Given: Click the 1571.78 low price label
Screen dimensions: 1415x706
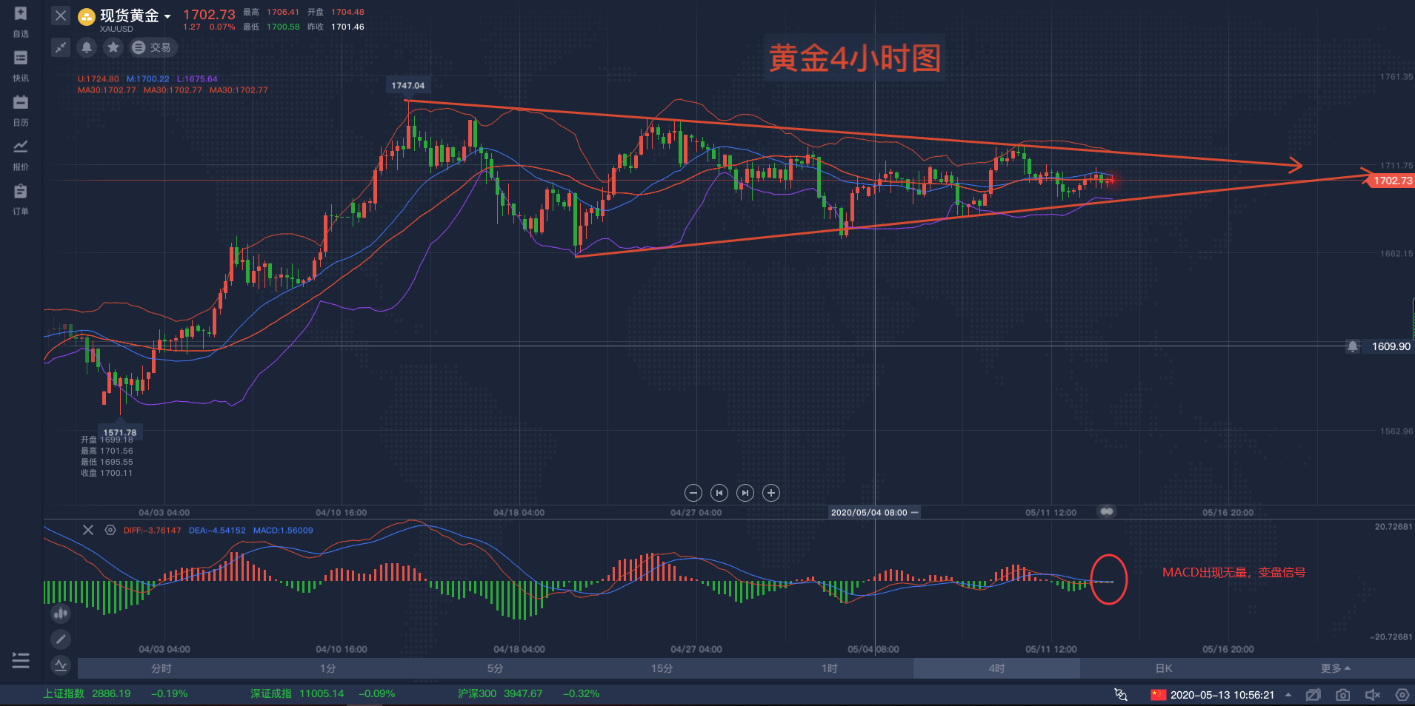Looking at the screenshot, I should point(120,432).
